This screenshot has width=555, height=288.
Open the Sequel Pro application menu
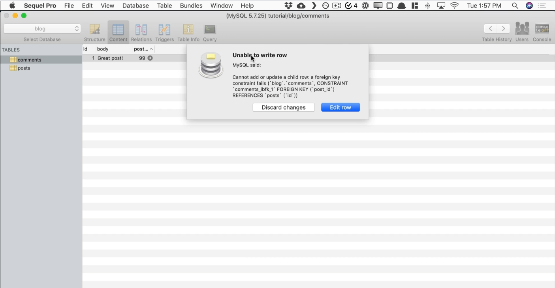pyautogui.click(x=40, y=6)
